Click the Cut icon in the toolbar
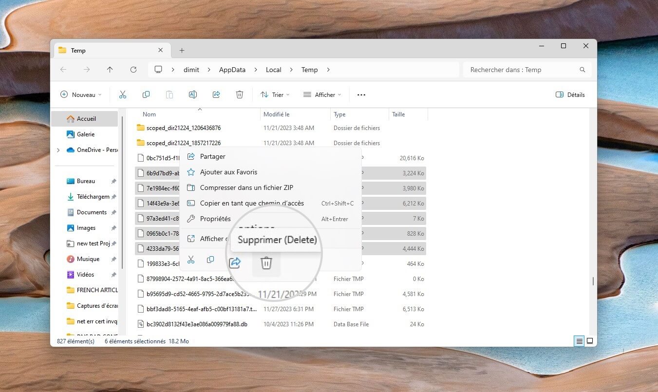 [x=123, y=95]
